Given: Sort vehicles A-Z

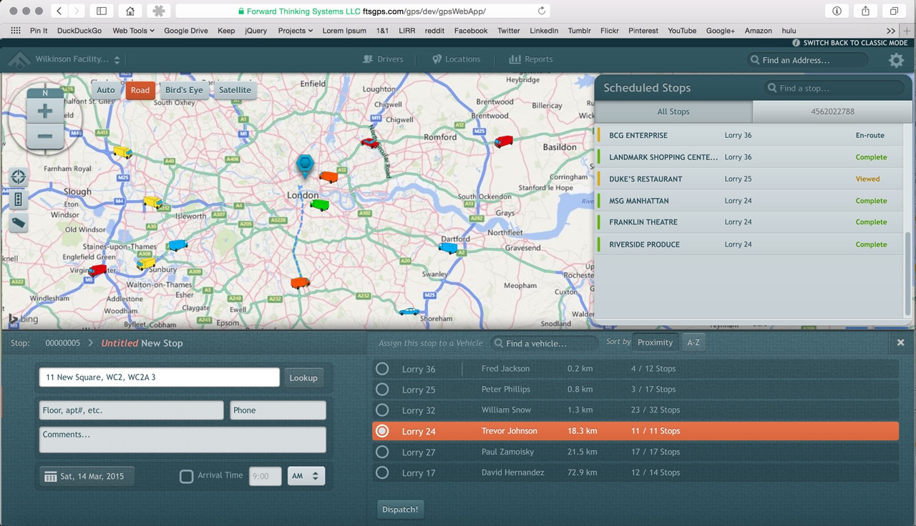Looking at the screenshot, I should pyautogui.click(x=693, y=342).
